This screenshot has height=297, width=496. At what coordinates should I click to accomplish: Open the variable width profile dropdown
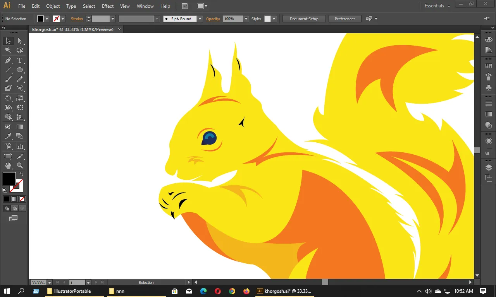157,19
